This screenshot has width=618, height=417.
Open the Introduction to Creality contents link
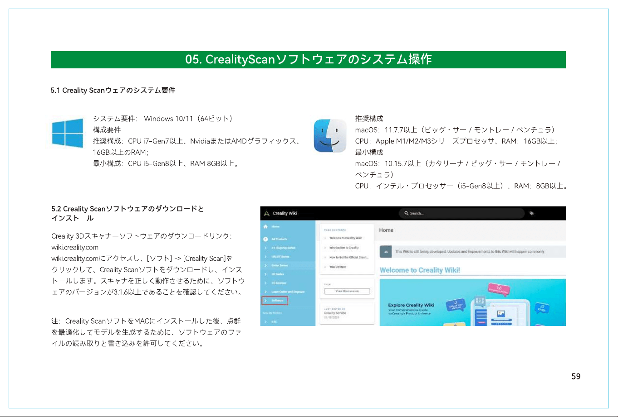coord(344,248)
